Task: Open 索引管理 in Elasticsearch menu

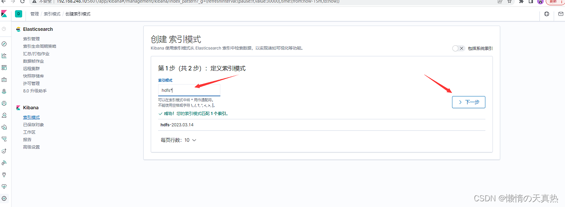Action: point(31,39)
